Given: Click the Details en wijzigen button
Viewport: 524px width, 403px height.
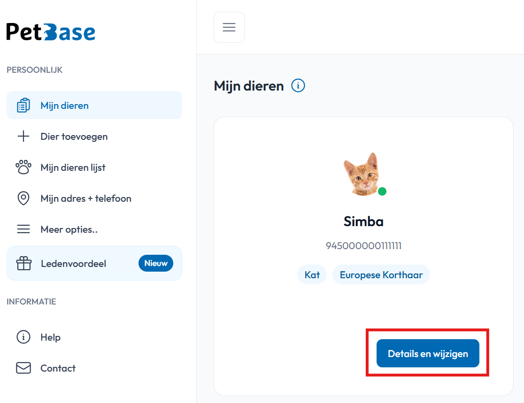Looking at the screenshot, I should click(428, 353).
